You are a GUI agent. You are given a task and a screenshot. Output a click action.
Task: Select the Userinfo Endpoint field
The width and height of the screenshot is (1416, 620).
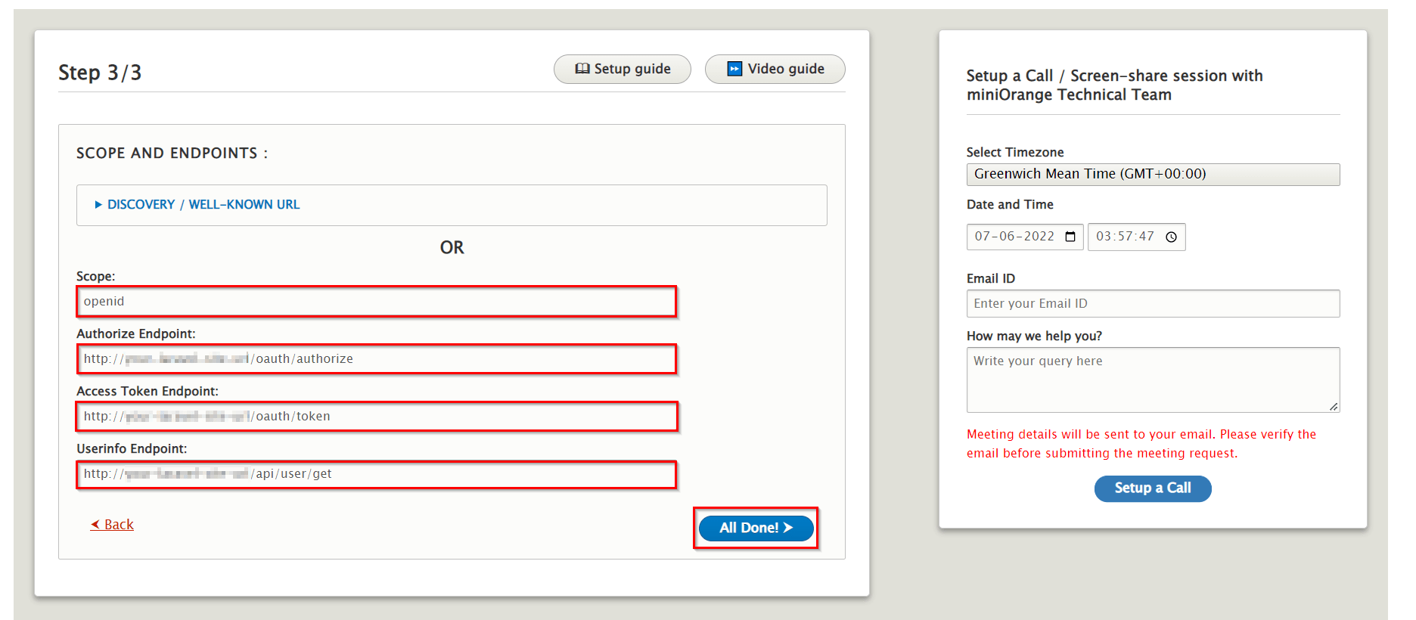pyautogui.click(x=376, y=473)
